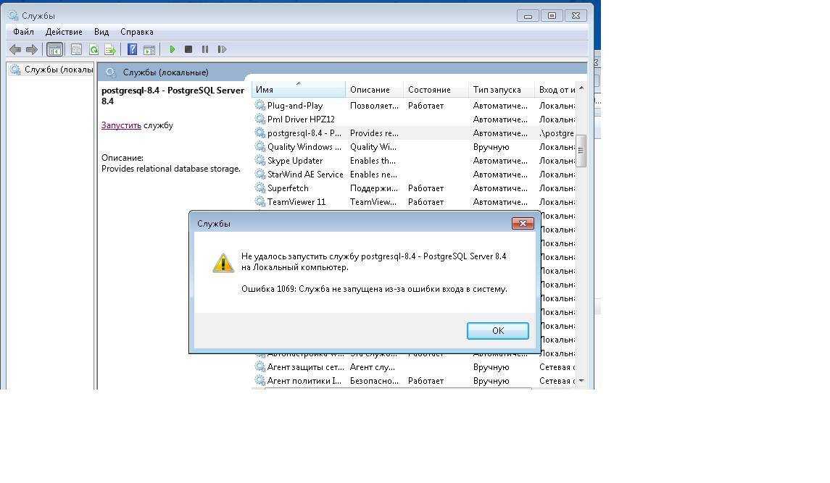Click the Вручную startup type of Quality Windows

point(491,147)
